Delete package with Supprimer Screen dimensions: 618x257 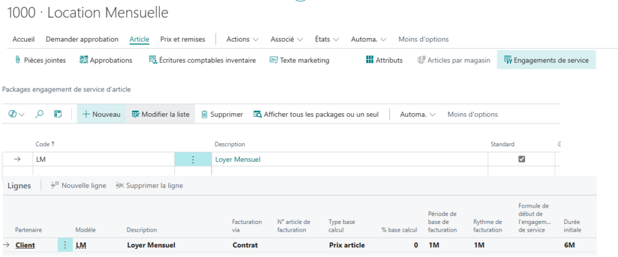click(221, 114)
